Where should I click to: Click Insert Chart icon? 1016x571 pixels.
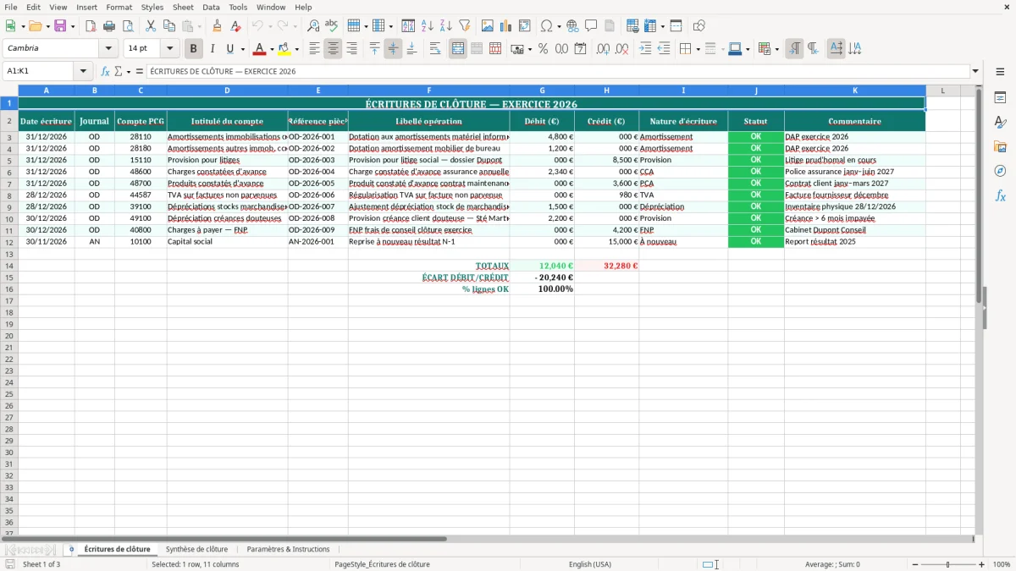(506, 26)
